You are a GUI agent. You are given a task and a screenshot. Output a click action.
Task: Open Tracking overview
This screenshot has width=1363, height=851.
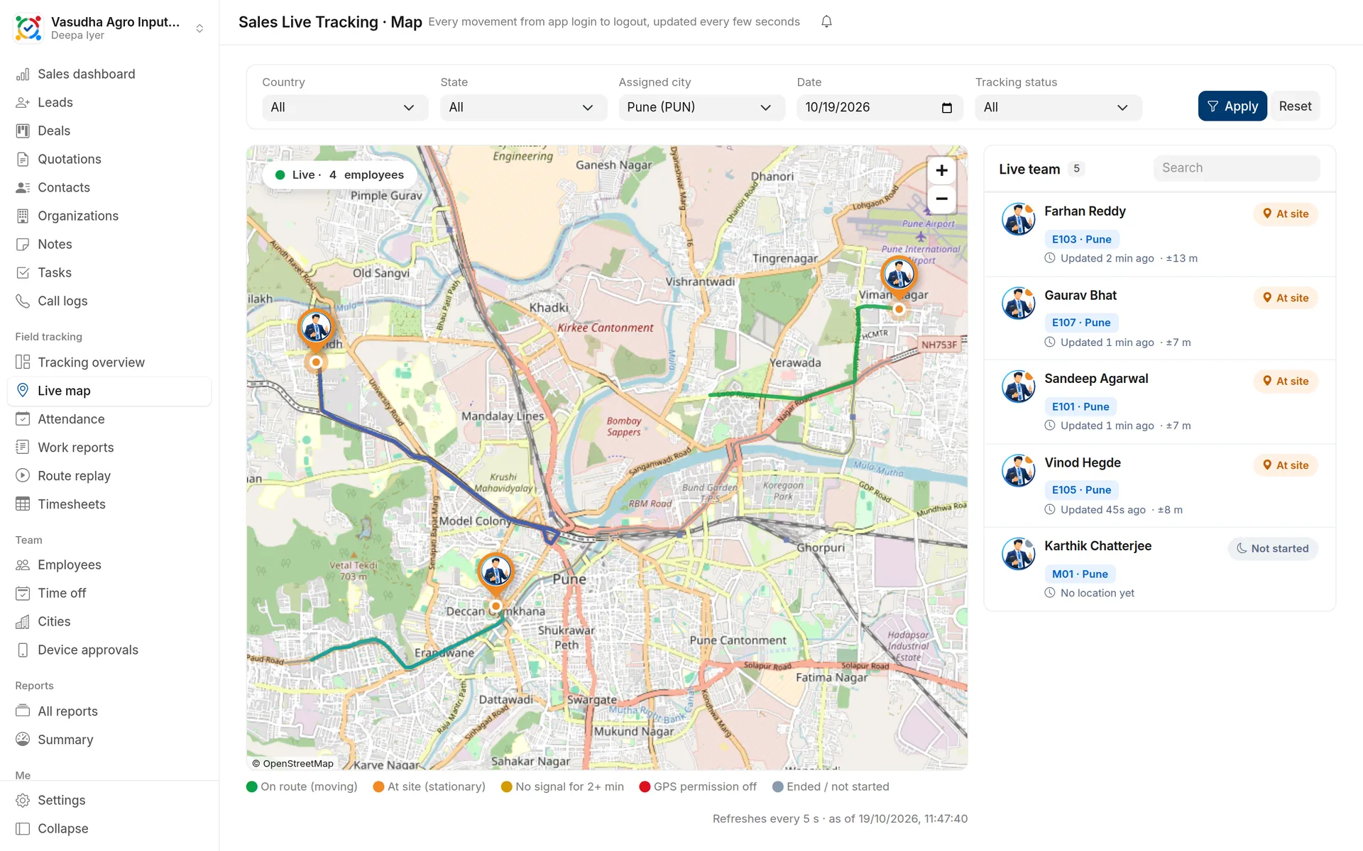tap(109, 362)
